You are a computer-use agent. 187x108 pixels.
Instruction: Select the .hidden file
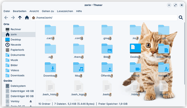[135, 86]
